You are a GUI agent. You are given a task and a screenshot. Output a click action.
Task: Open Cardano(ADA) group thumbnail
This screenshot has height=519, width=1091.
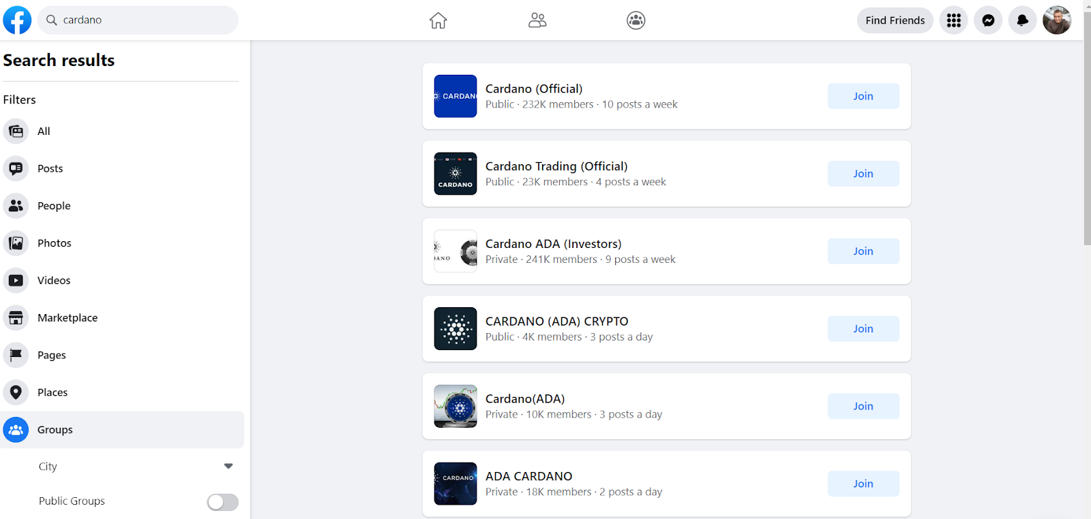(x=455, y=407)
